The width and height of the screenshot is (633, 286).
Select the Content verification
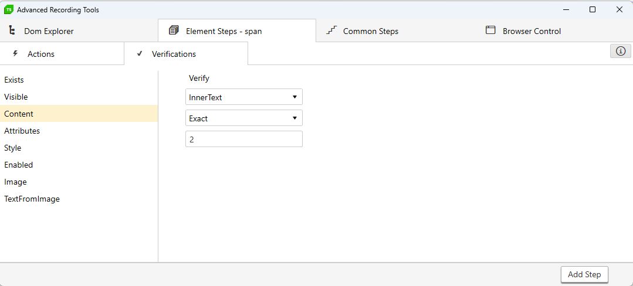(79, 114)
